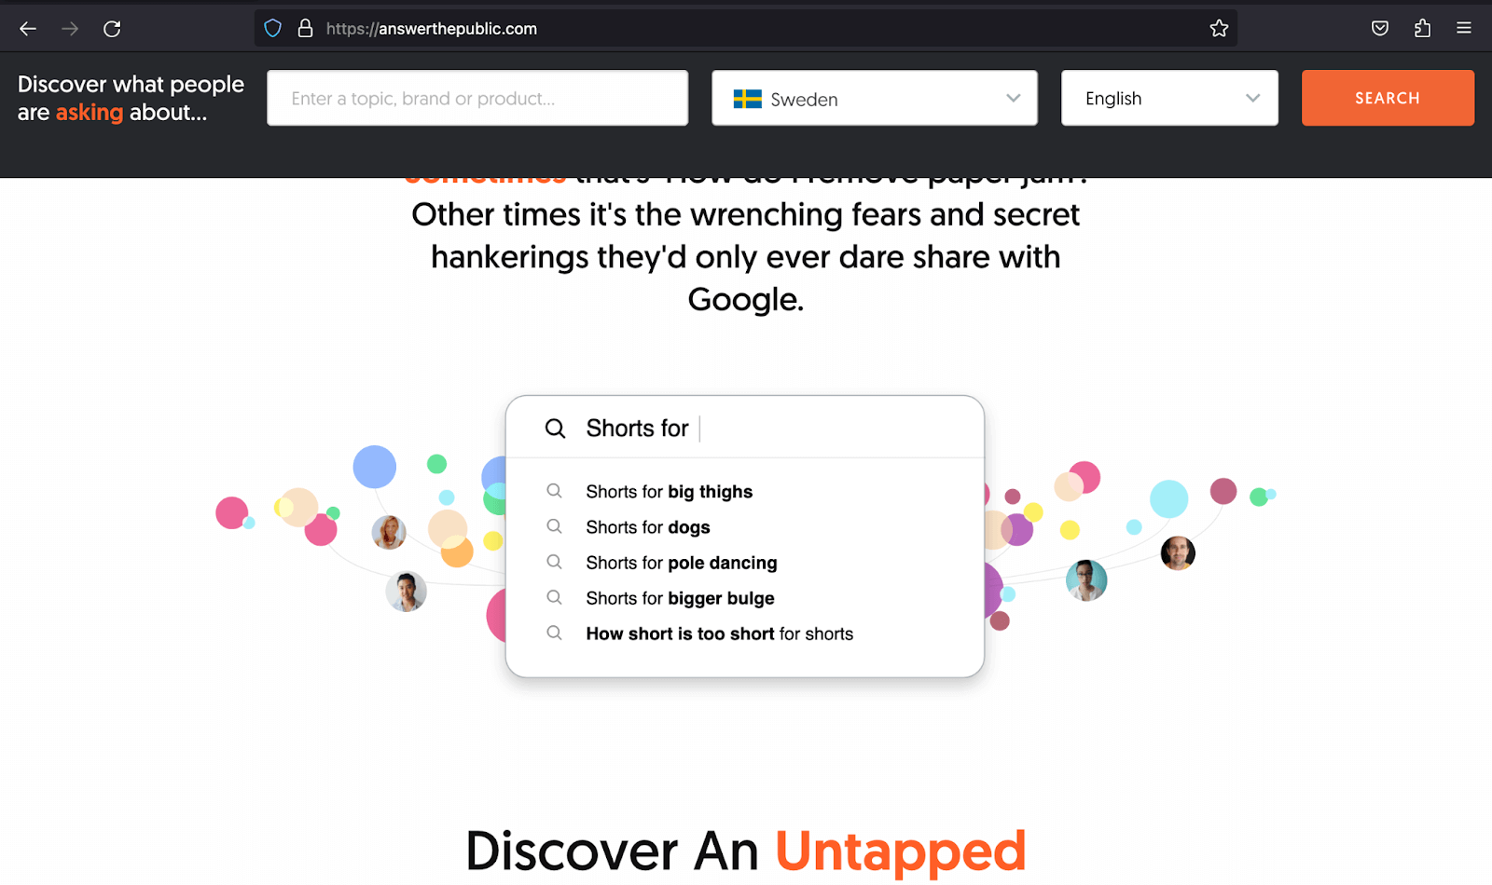Open the browser extensions puzzle icon

pos(1422,29)
